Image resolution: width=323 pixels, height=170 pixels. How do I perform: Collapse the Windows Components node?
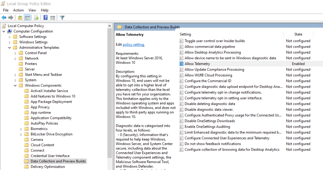(15, 85)
